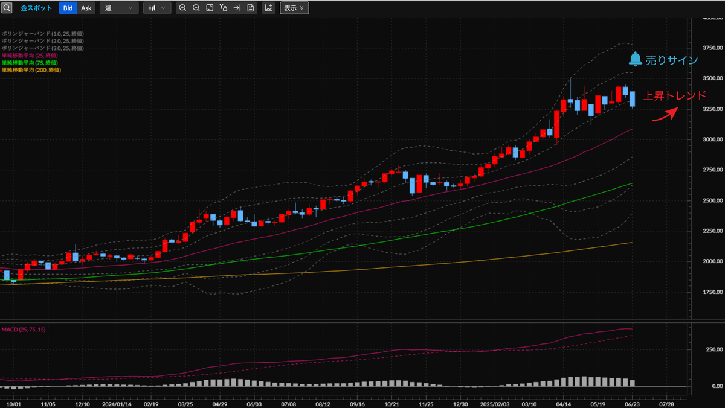The width and height of the screenshot is (725, 408).
Task: Switch price to Bid
Action: (x=68, y=8)
